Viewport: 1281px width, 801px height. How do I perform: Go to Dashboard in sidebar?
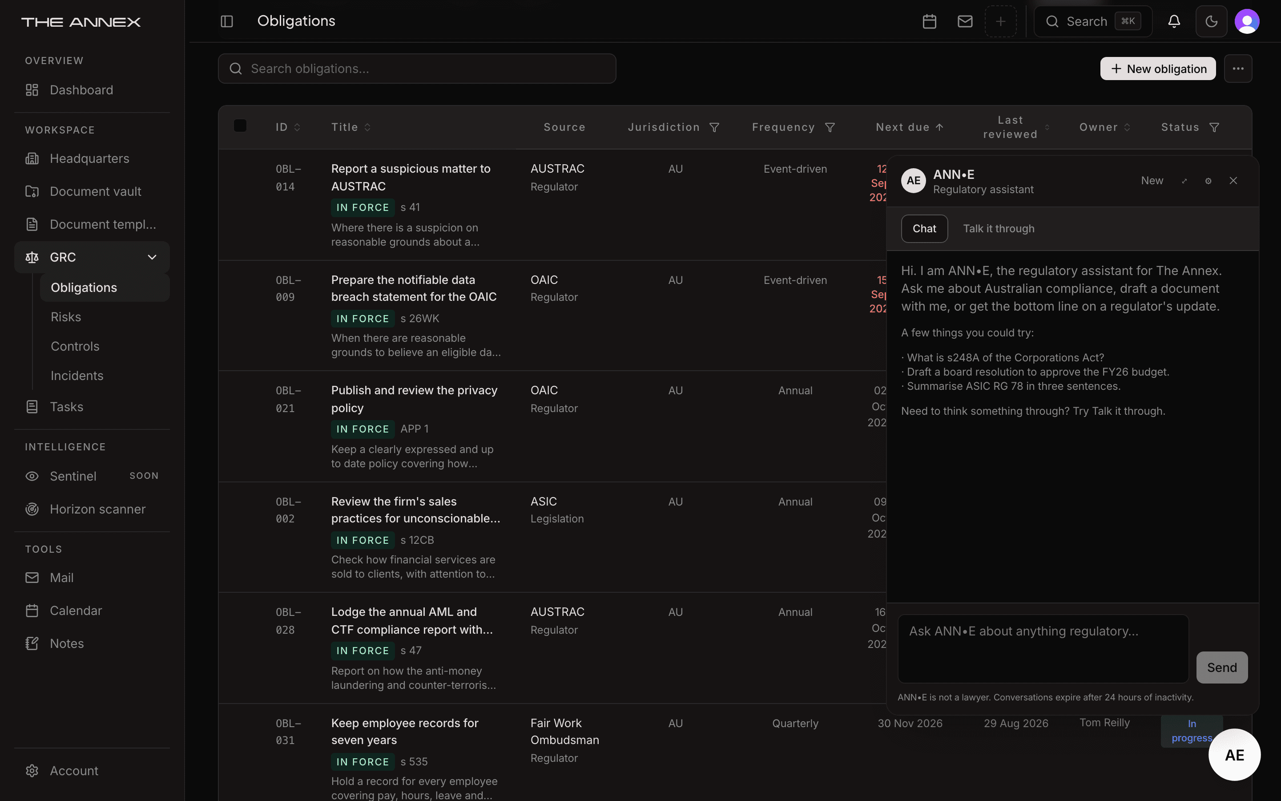click(92, 90)
